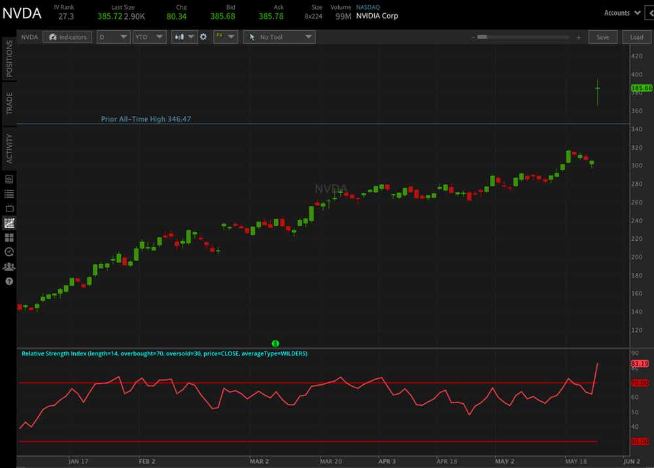The image size is (654, 468).
Task: Click the MAY 18 date axis label
Action: click(576, 461)
